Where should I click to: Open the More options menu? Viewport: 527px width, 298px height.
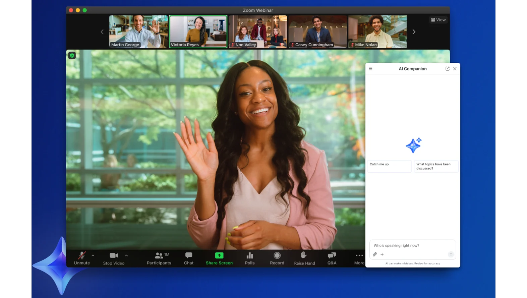pyautogui.click(x=359, y=258)
